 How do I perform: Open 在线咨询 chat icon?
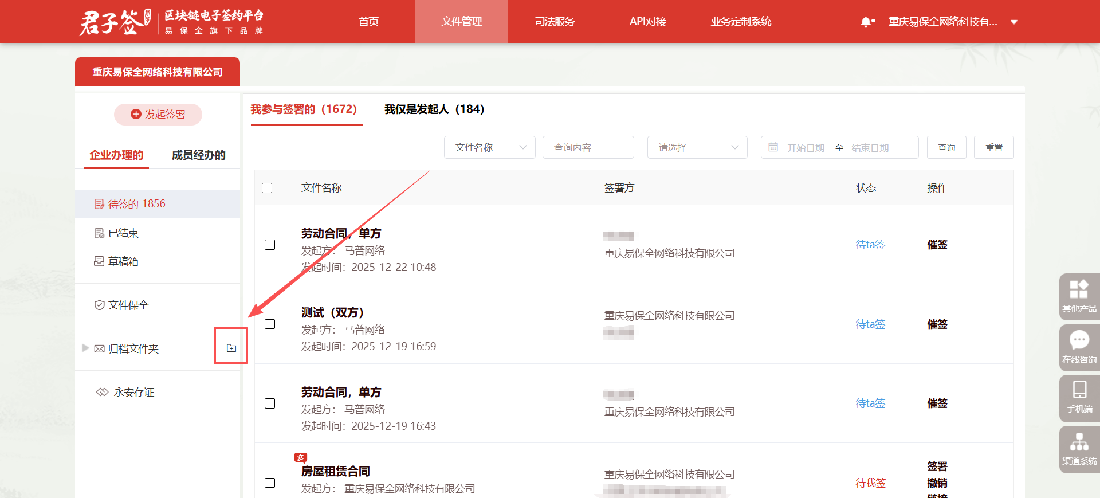click(1079, 347)
